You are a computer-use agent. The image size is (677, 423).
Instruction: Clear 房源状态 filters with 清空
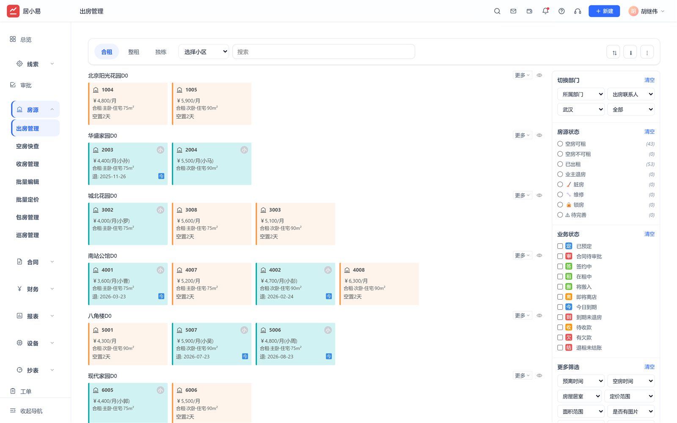click(649, 132)
